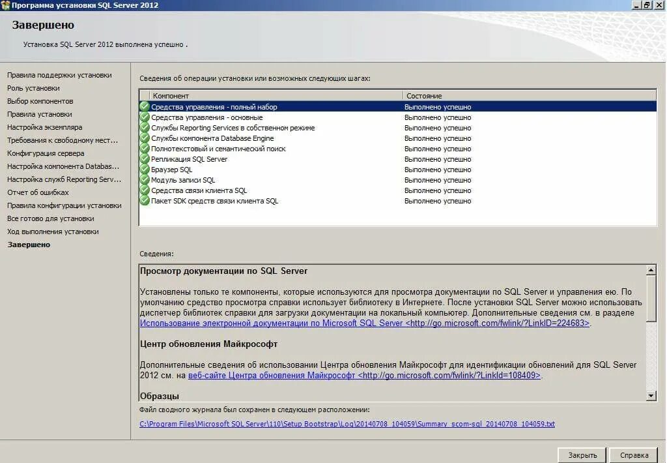
Task: Click the Компонент column header
Action: 276,96
